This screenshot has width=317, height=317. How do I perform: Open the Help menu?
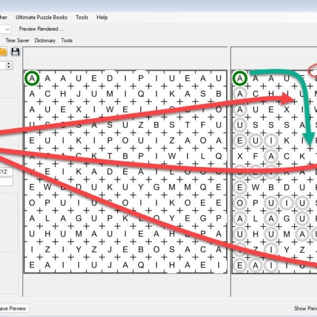point(102,17)
